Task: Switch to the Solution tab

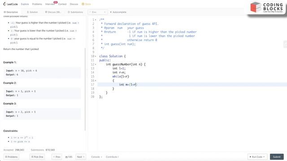Action: [32, 12]
